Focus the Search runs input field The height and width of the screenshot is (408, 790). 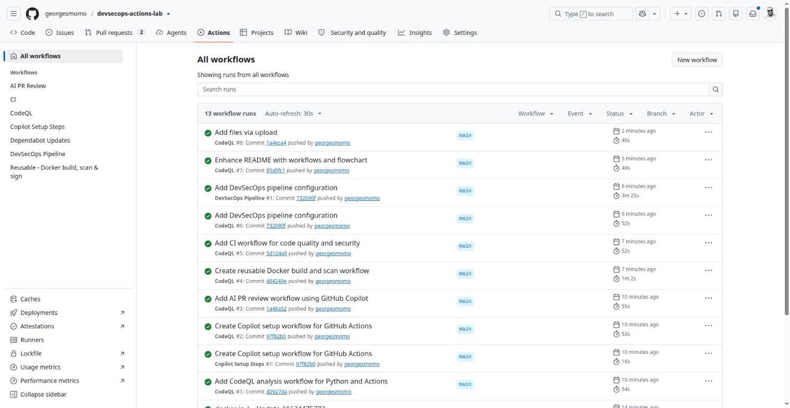pyautogui.click(x=453, y=90)
